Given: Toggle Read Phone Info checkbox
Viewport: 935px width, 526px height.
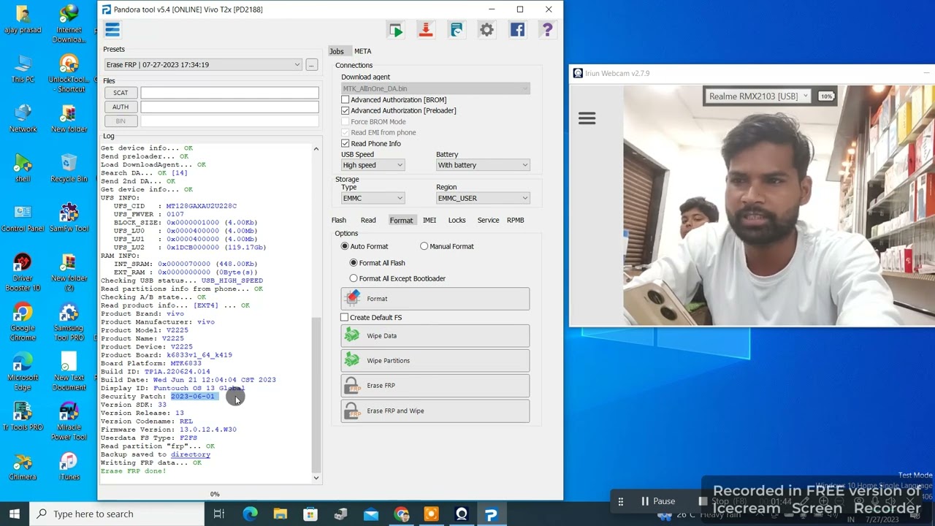Looking at the screenshot, I should [x=345, y=144].
